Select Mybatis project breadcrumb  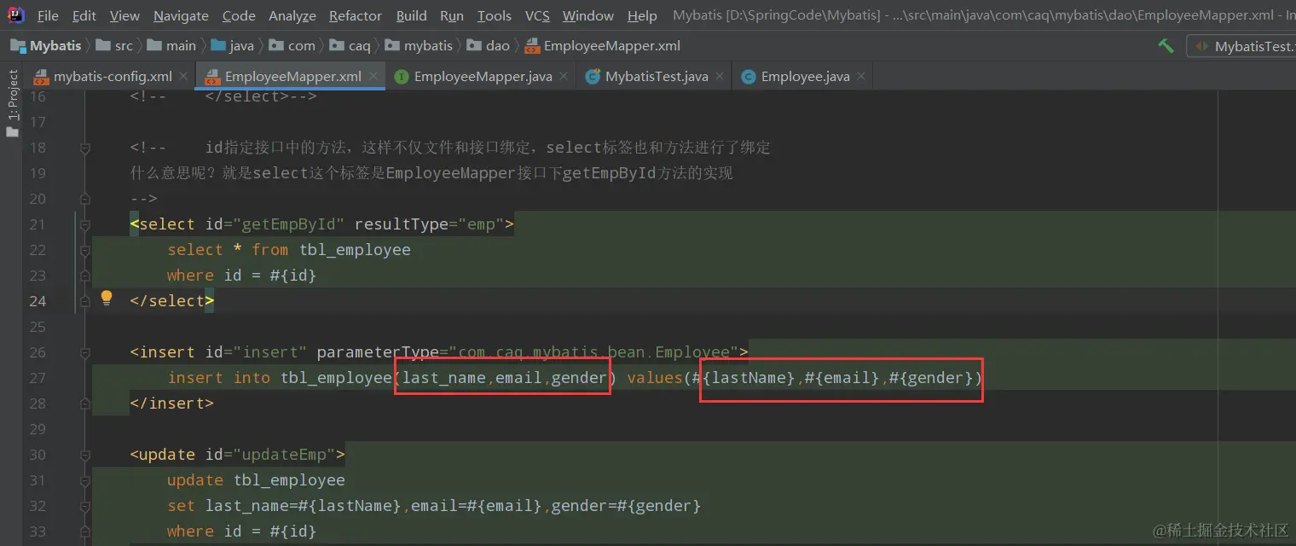pyautogui.click(x=46, y=45)
